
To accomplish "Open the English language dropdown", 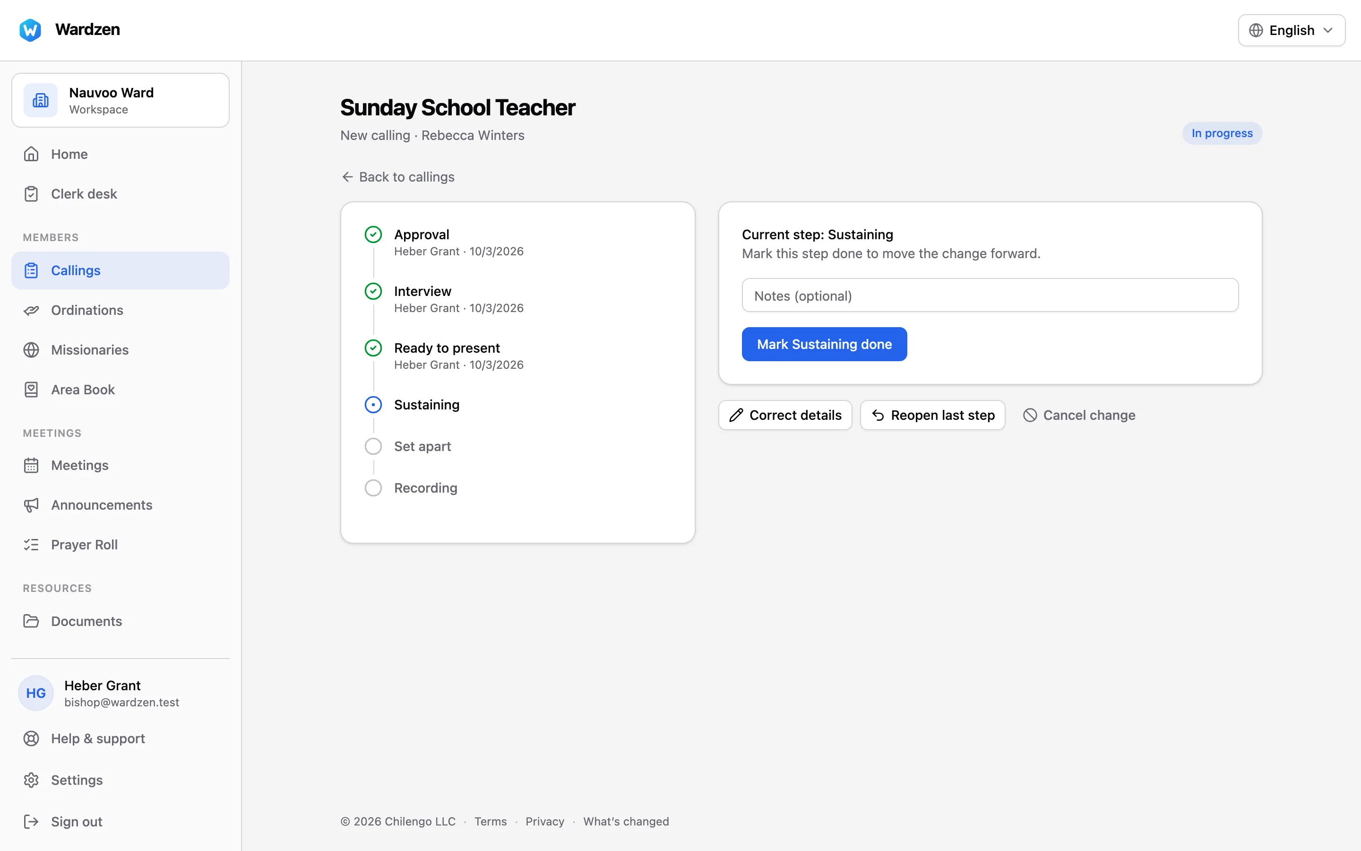I will tap(1291, 30).
